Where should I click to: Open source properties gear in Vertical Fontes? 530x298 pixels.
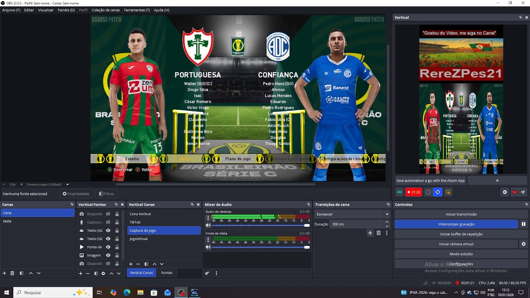point(103,274)
